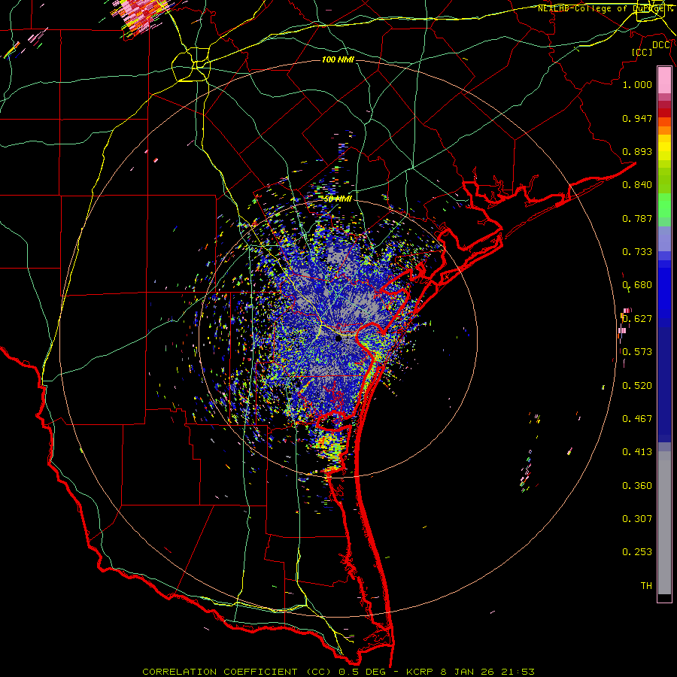Click the 21:53 timestamp
The height and width of the screenshot is (677, 677).
[x=518, y=672]
